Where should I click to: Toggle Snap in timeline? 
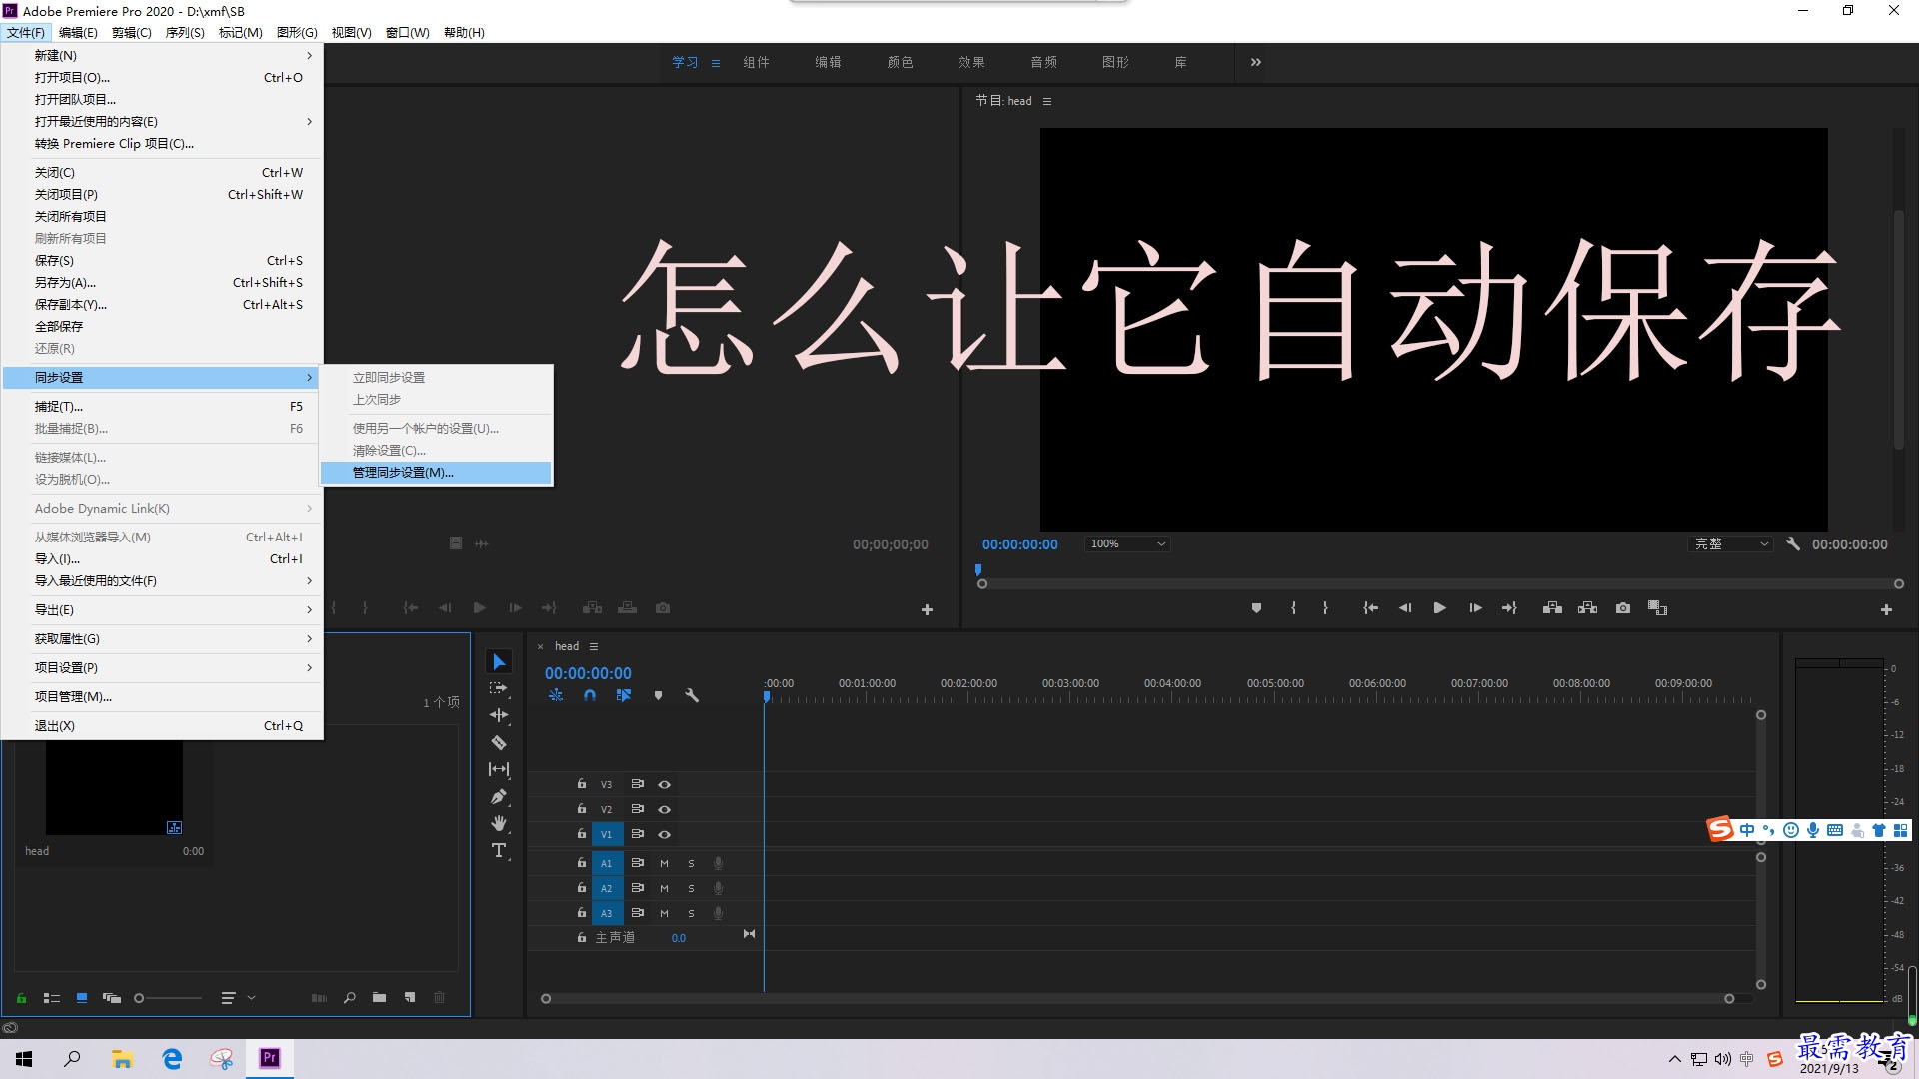click(590, 695)
